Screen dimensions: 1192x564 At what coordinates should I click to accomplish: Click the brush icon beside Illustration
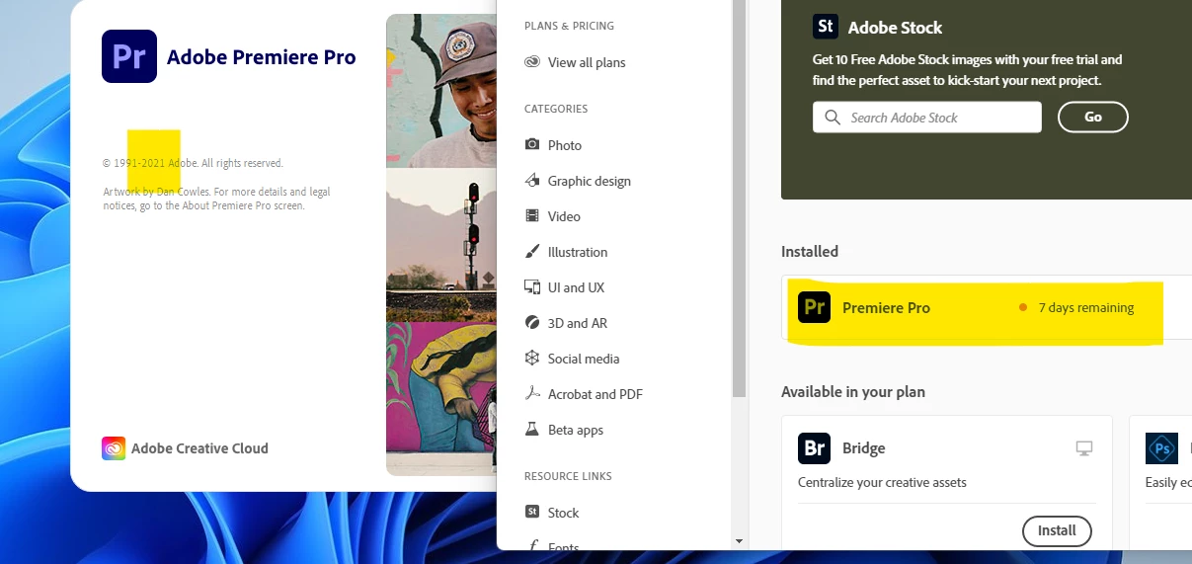pos(532,251)
